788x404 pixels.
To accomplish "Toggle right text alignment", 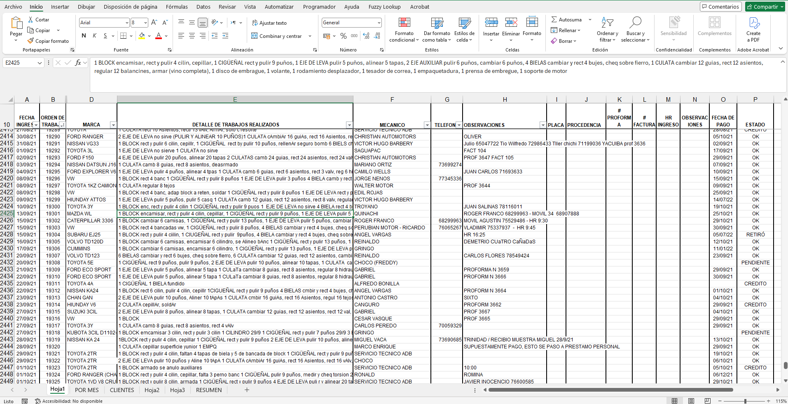I will 203,36.
